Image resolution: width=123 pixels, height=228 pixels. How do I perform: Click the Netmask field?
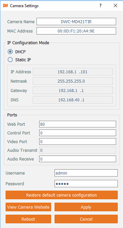click(x=73, y=81)
